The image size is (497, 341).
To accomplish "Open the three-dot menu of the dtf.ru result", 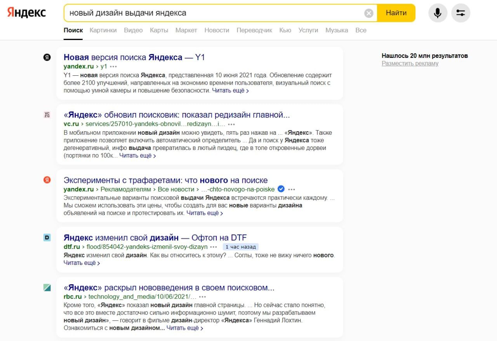I will click(214, 247).
